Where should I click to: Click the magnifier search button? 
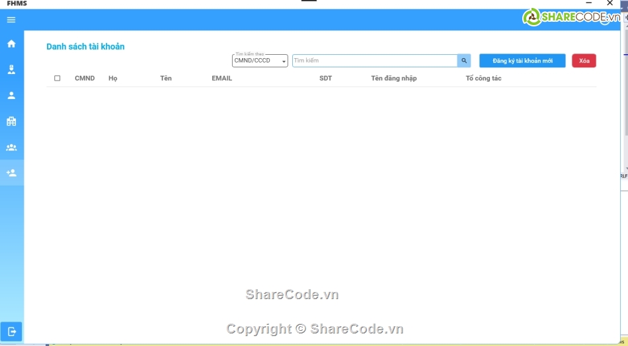(464, 61)
